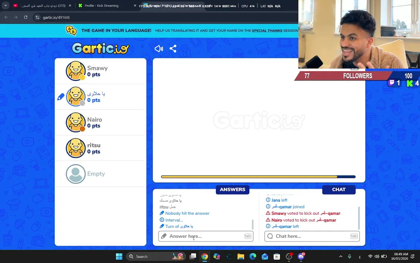The image size is (420, 263).
Task: Click Nairo's avatar
Action: coord(75,122)
